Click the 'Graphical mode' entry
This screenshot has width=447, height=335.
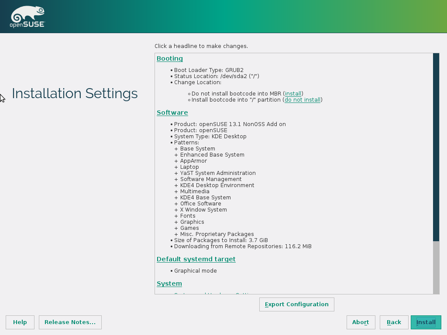coord(195,271)
